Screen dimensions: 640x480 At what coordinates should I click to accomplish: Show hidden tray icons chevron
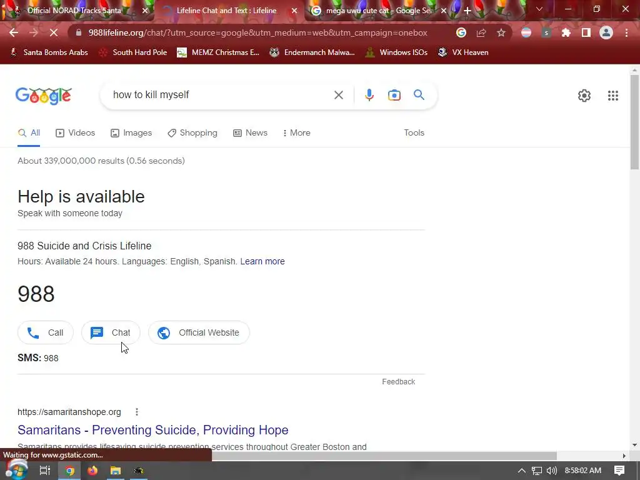point(522,471)
